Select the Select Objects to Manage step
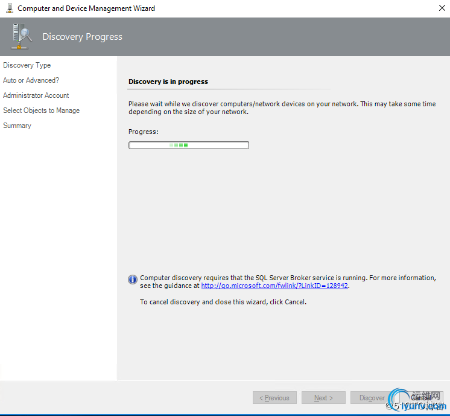450x416 pixels. click(42, 110)
